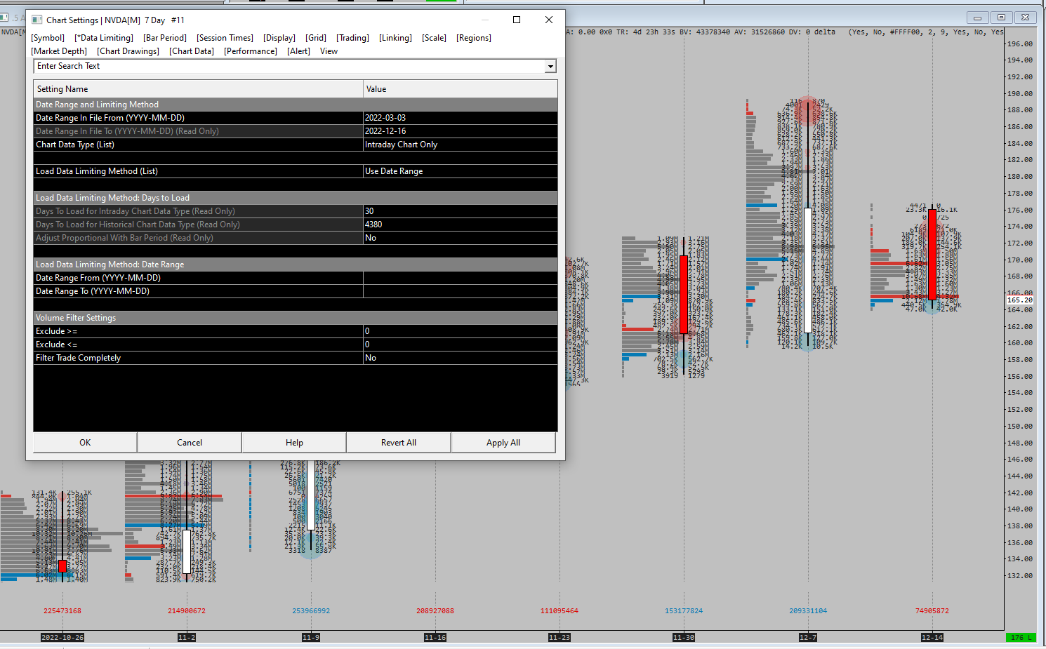Select the 11-30 date marker on chart
Viewport: 1046px width, 649px height.
coord(684,637)
